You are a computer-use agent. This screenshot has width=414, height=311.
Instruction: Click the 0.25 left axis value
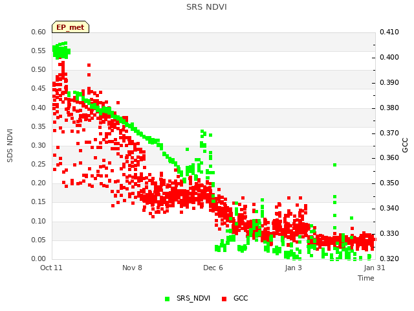(39, 164)
